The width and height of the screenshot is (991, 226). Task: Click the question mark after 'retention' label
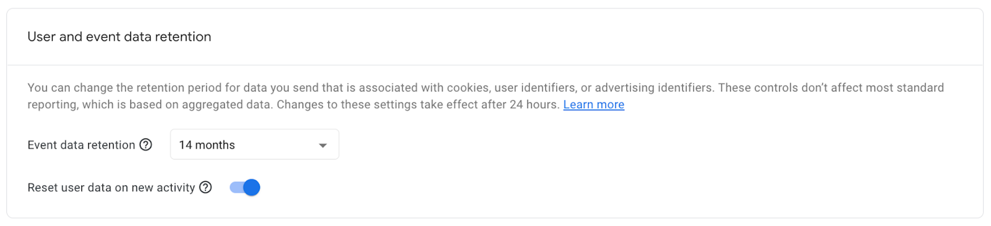[x=145, y=145]
